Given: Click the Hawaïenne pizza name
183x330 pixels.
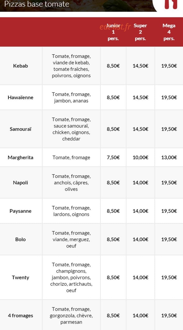Looking at the screenshot, I should pos(20,98).
